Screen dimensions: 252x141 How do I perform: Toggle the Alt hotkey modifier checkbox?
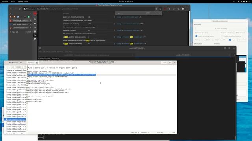[222, 40]
